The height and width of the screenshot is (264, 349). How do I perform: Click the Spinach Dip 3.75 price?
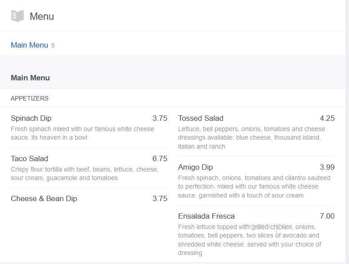pyautogui.click(x=160, y=118)
